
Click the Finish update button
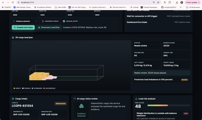click(x=192, y=2)
